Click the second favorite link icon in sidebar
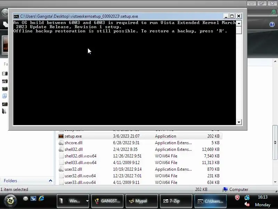The image size is (278, 209). click(x=5, y=81)
